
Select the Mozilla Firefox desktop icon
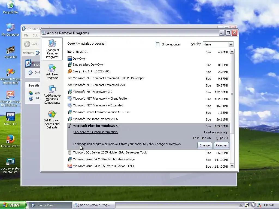click(x=10, y=141)
